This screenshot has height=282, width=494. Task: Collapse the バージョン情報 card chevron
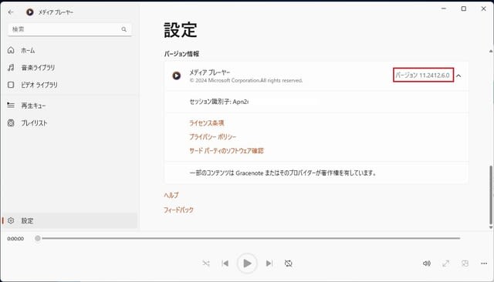click(x=458, y=76)
